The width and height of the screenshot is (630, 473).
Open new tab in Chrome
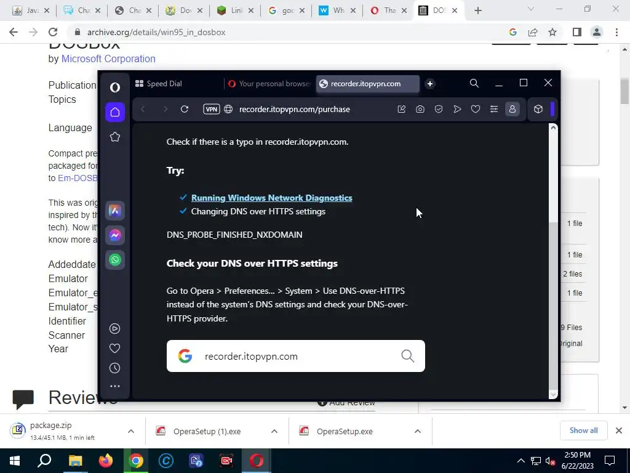477,10
